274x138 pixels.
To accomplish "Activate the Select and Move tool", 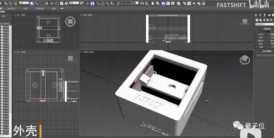I will [52, 3].
